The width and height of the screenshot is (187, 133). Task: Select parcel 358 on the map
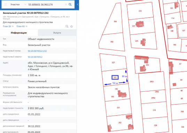(182, 111)
